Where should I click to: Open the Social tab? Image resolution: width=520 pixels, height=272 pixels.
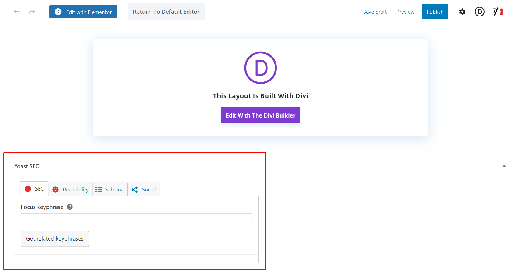coord(143,190)
